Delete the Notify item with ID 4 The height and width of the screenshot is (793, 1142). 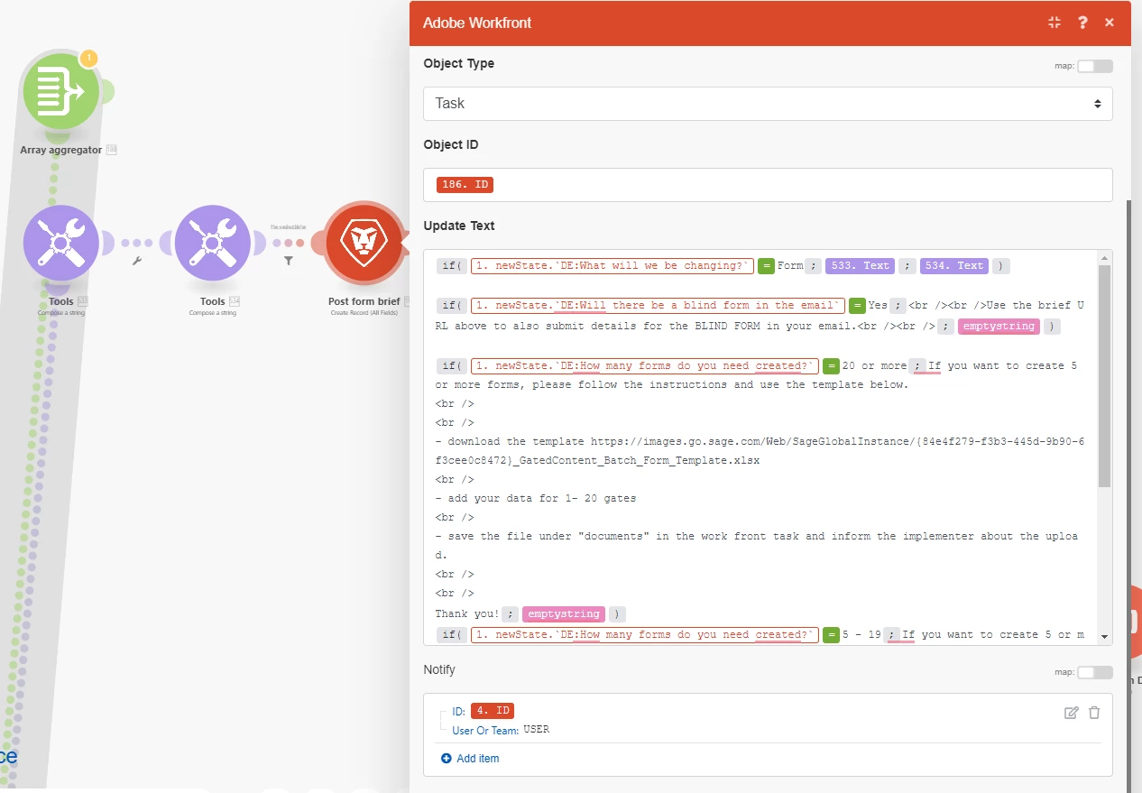pyautogui.click(x=1094, y=713)
